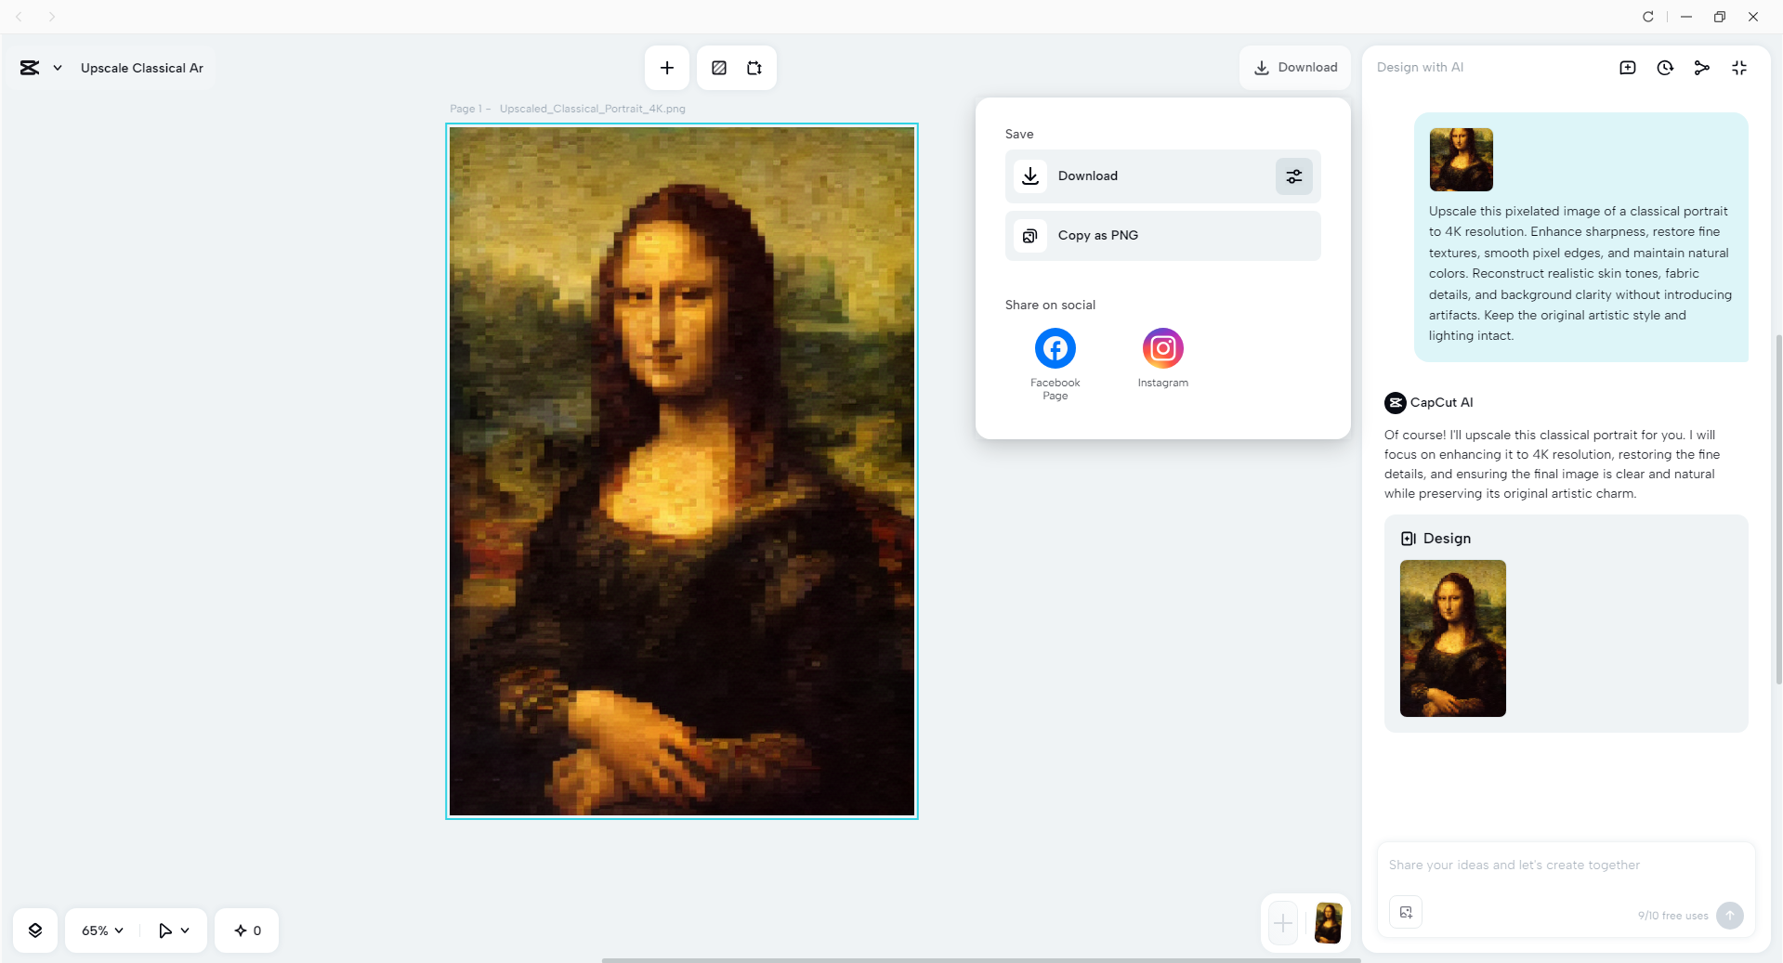
Task: Share the image to Facebook Page
Action: point(1055,348)
